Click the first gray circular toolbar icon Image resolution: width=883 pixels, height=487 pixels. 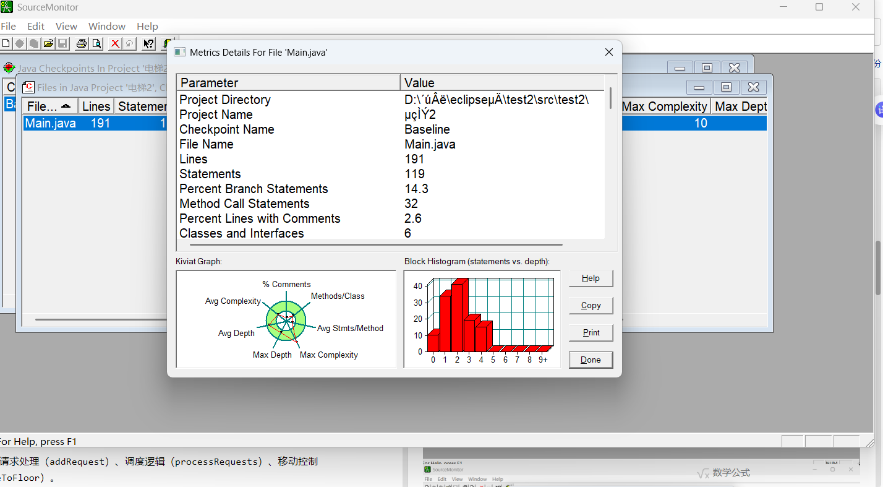coord(20,43)
